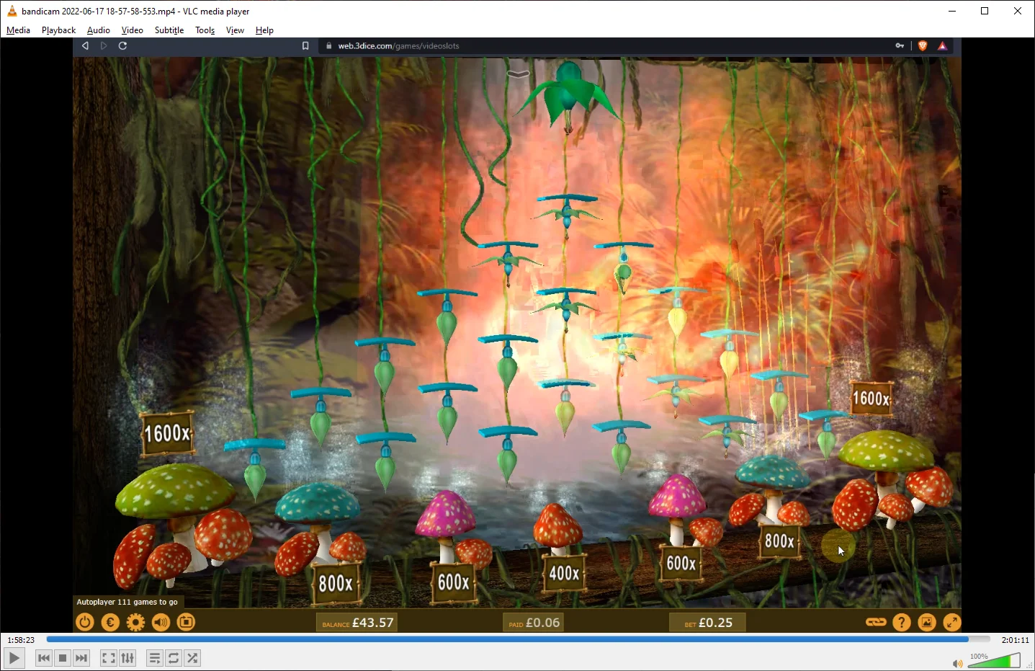Click the BET £0.25 field
This screenshot has height=671, width=1035.
[x=707, y=623]
